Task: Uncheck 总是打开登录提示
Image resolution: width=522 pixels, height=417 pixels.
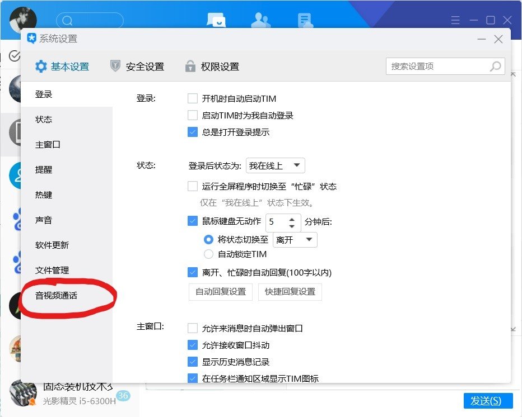Action: pyautogui.click(x=193, y=132)
